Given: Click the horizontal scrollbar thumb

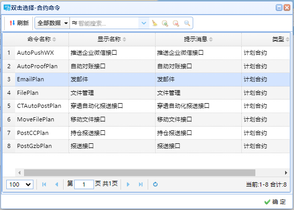Looking at the screenshot, I should [139, 172].
